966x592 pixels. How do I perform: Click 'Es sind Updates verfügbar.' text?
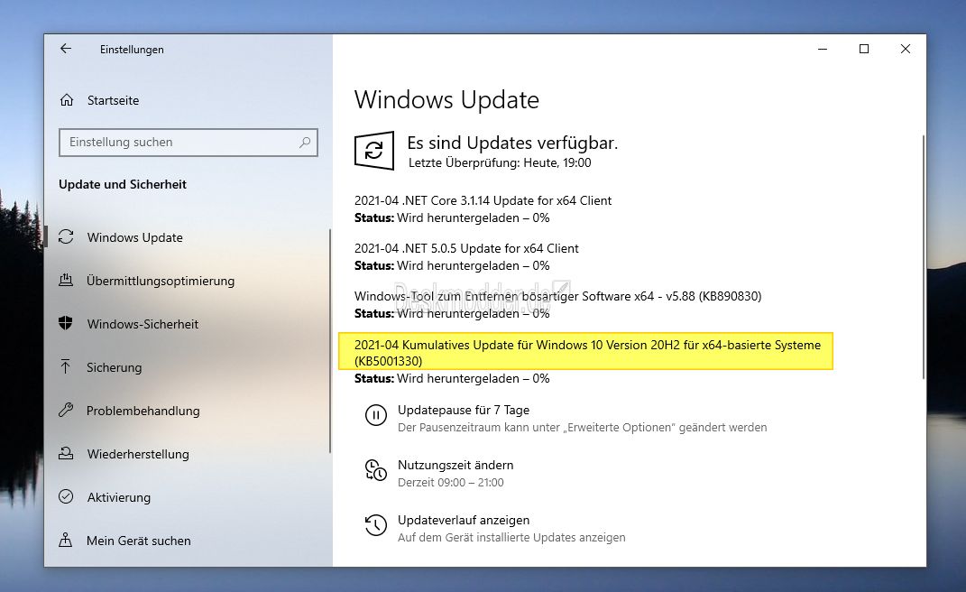pos(512,143)
